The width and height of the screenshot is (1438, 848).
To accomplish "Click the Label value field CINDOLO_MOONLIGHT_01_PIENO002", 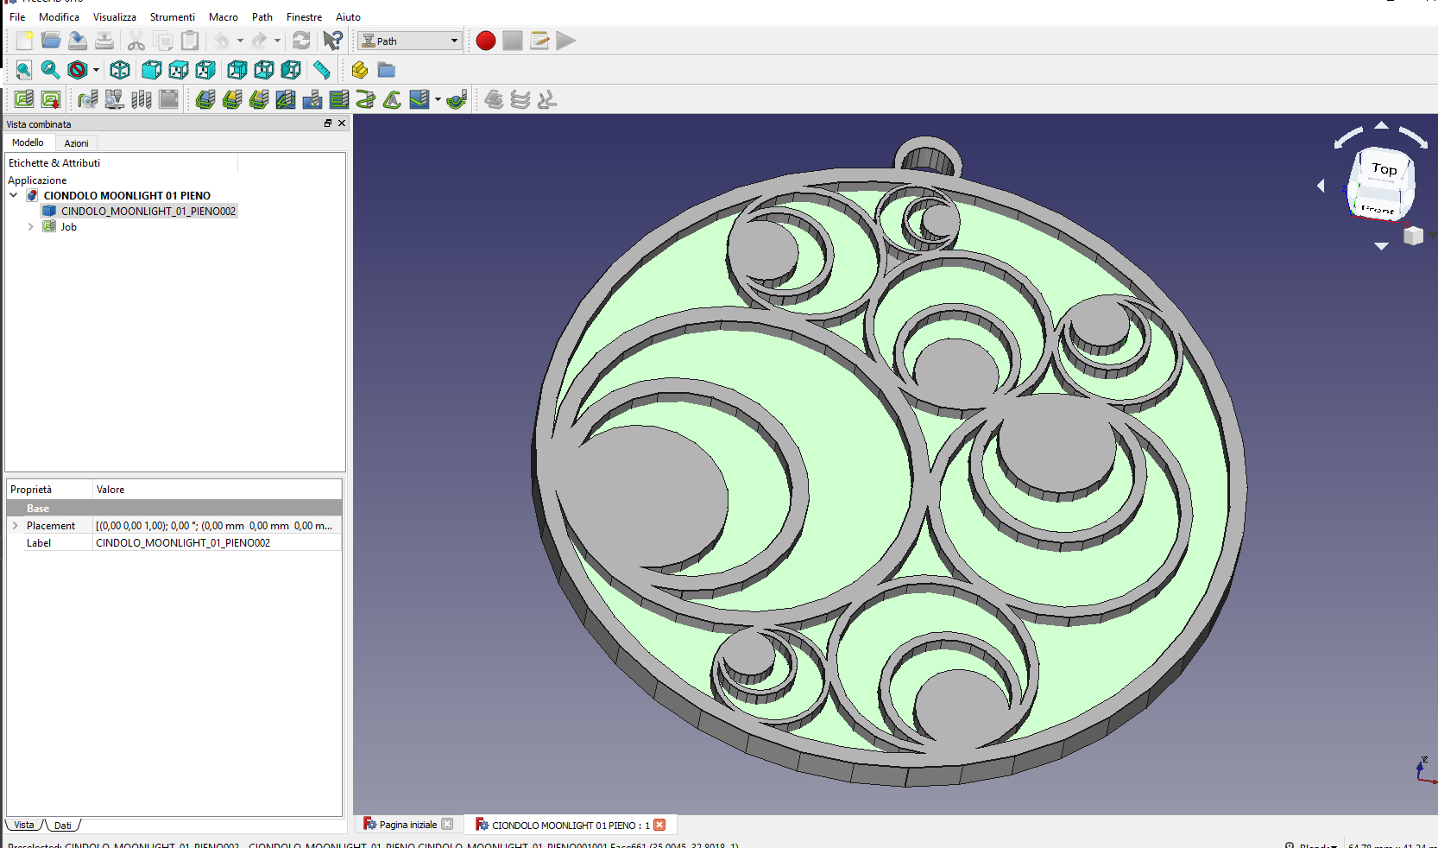I will click(x=218, y=543).
